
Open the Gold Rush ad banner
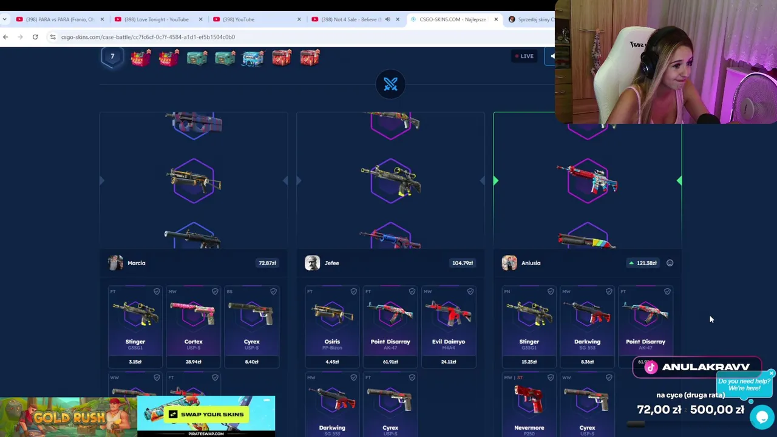click(x=69, y=417)
